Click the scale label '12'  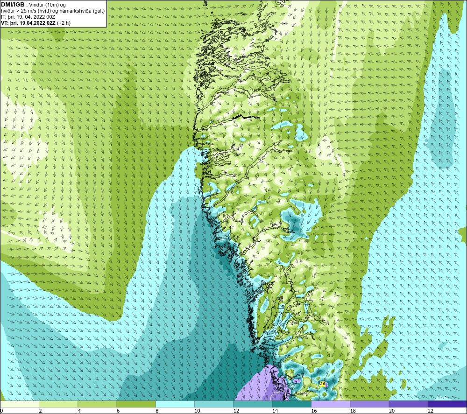click(x=236, y=411)
